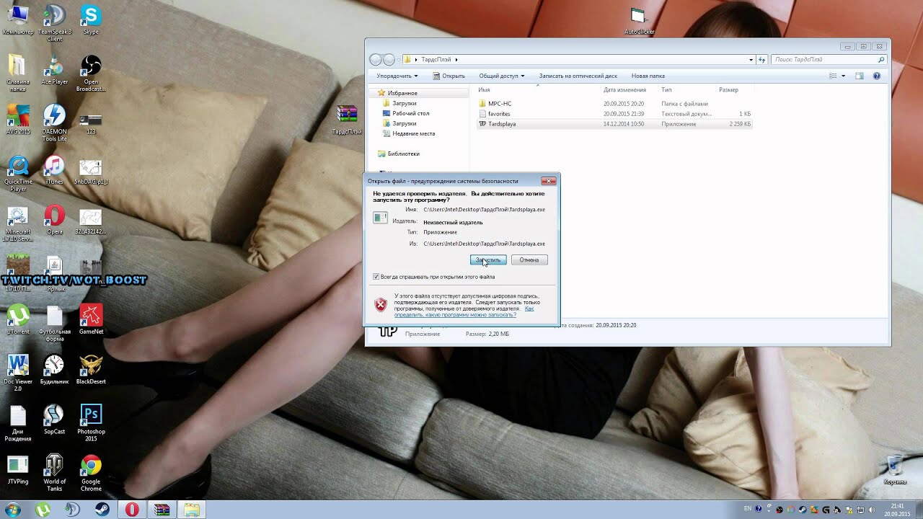Select SopCast desktop icon

point(54,420)
